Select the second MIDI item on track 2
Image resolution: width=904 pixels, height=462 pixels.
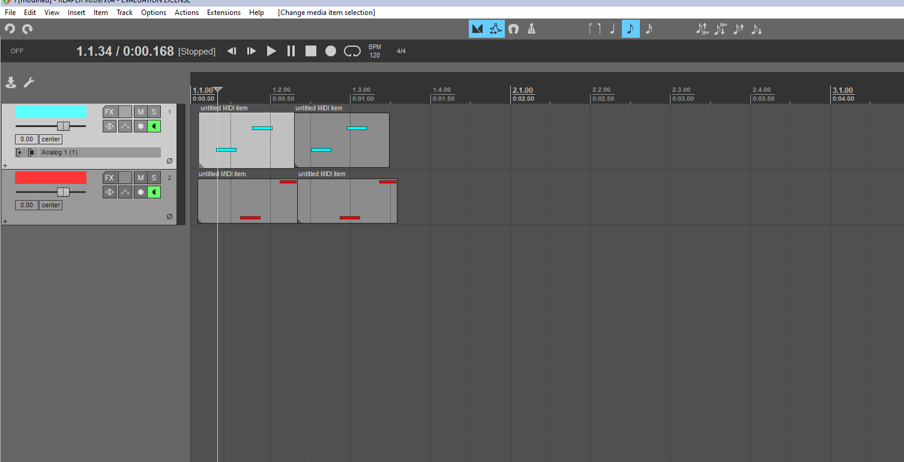pos(347,201)
